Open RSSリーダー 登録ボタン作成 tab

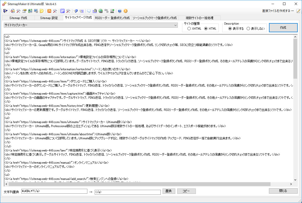[112, 18]
